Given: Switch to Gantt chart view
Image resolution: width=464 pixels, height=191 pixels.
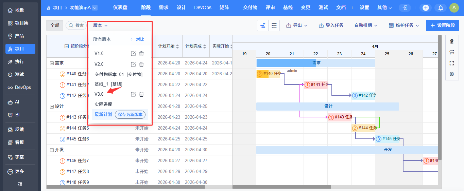Looking at the screenshot, I should pos(263,25).
